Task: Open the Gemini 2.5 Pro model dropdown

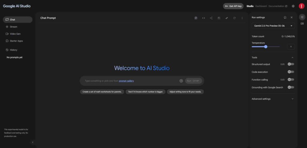Action: coord(273,26)
